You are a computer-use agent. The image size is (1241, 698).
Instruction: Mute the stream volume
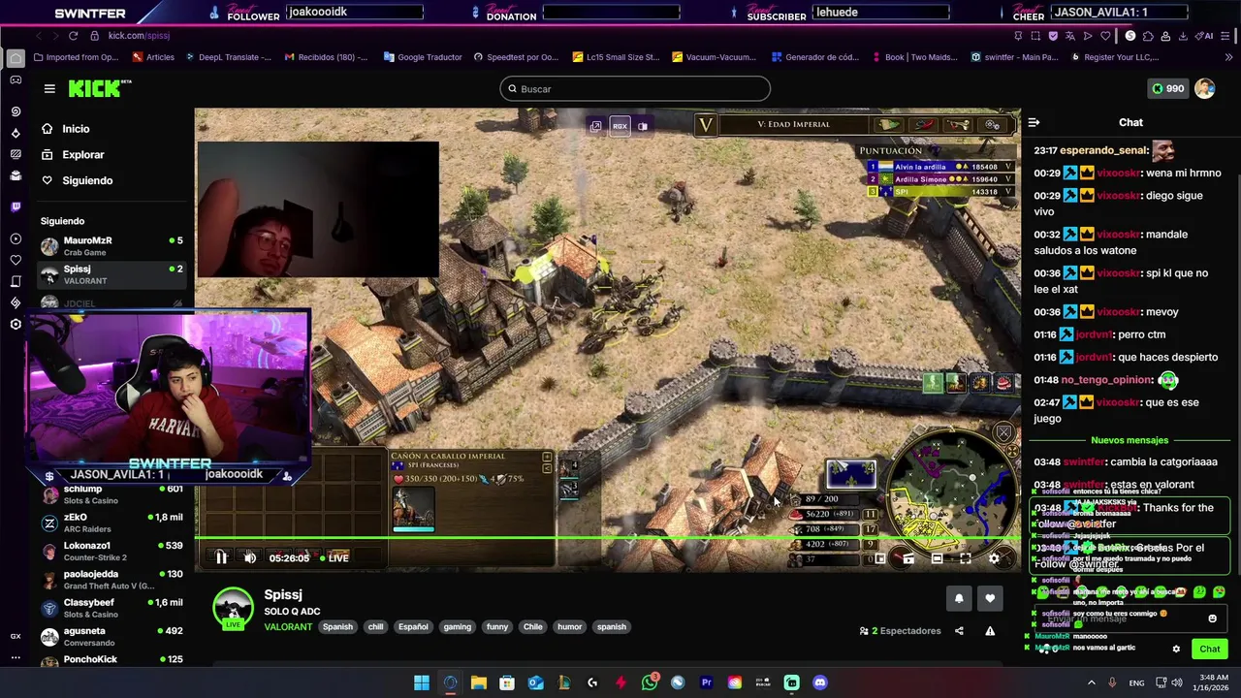pyautogui.click(x=250, y=557)
